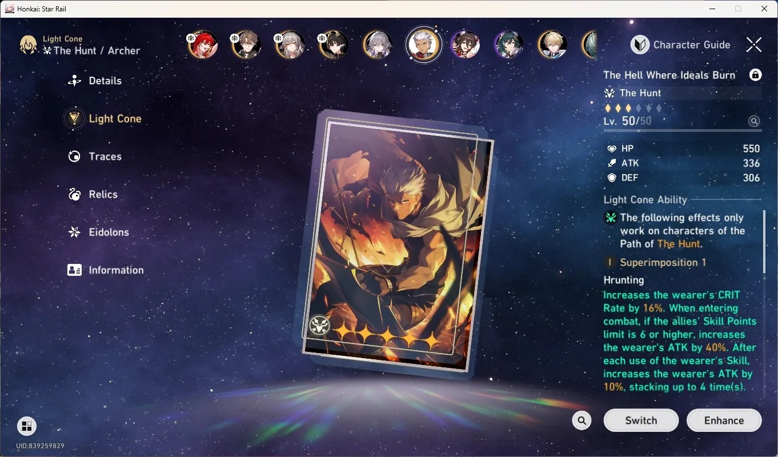Select the teal-haired character portrait
This screenshot has height=457, width=778.
click(509, 45)
